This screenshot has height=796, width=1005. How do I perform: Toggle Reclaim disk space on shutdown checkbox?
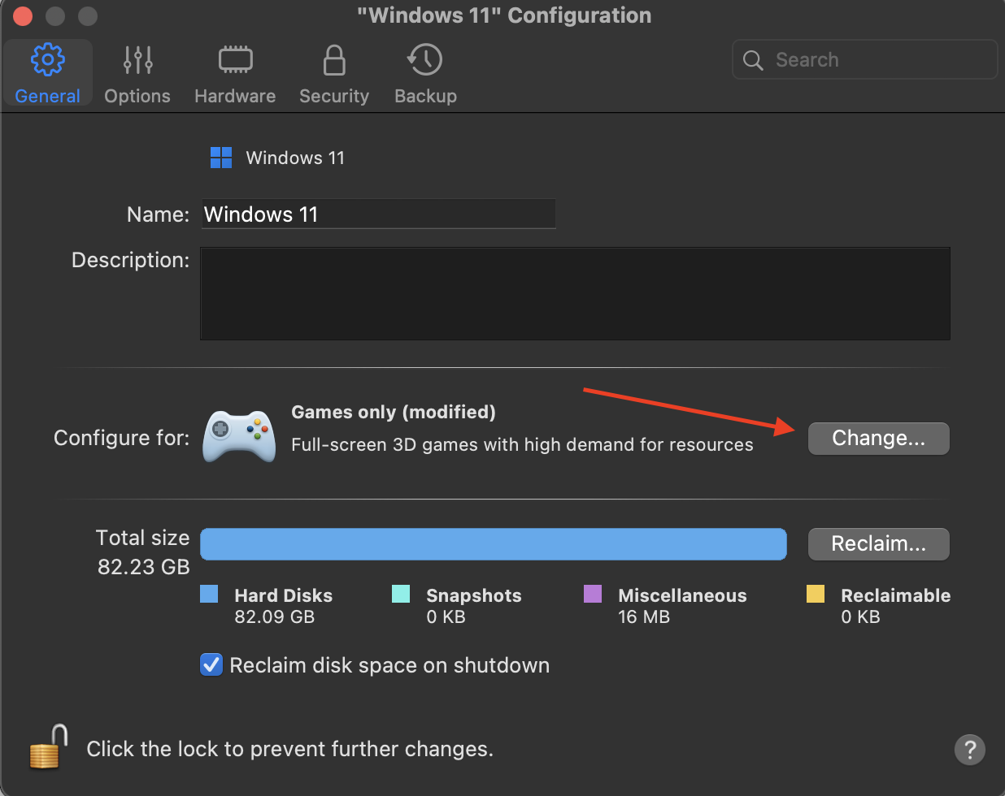point(211,665)
